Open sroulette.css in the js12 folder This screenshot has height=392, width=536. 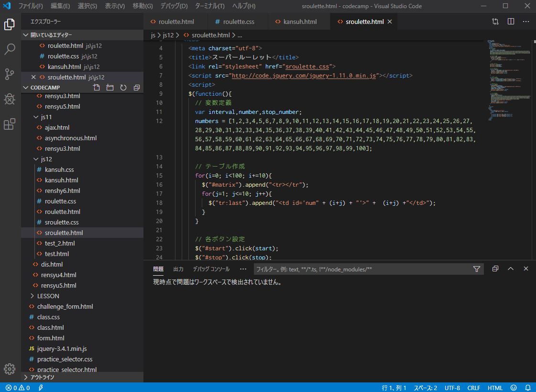62,223
